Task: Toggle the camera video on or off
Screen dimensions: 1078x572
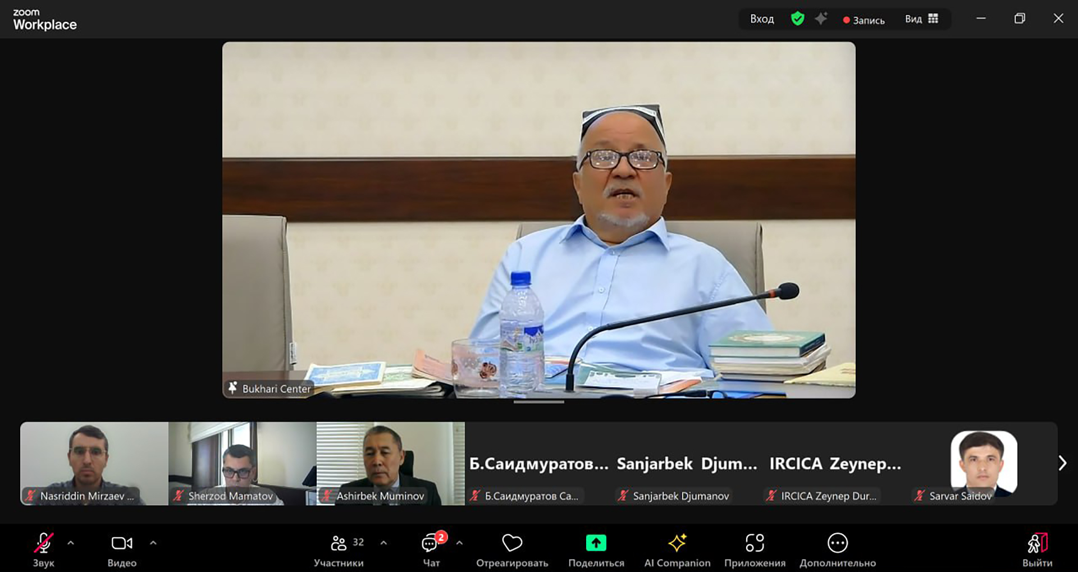Action: 122,543
